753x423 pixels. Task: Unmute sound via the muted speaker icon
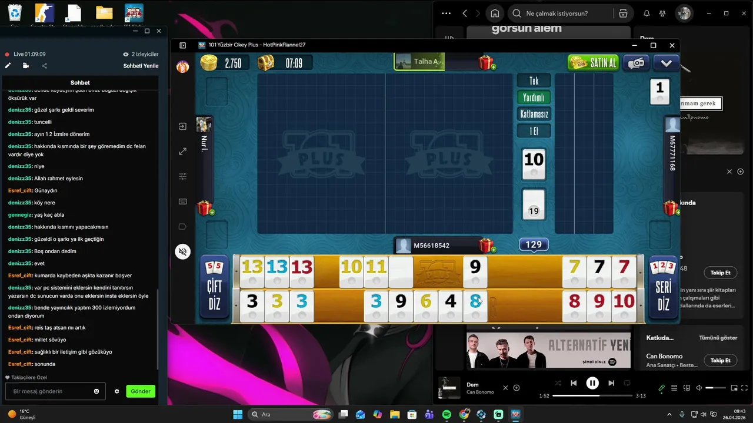pos(183,252)
